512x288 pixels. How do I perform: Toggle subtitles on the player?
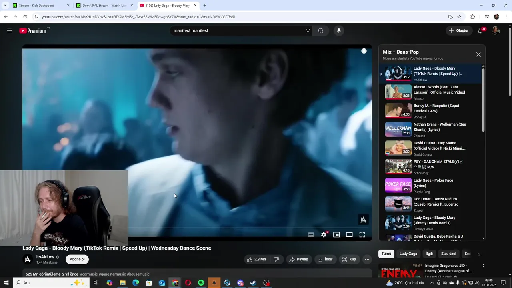(311, 235)
